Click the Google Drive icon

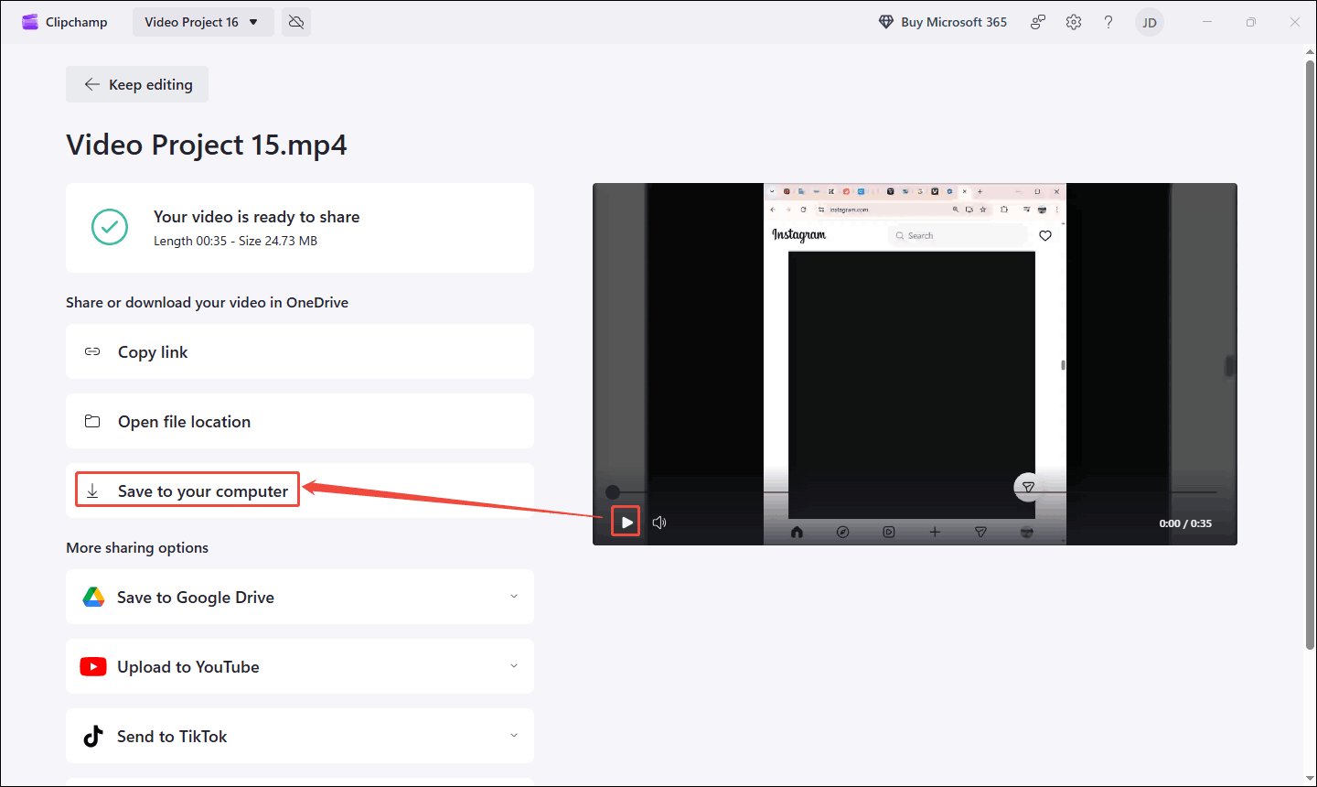[x=92, y=597]
